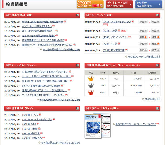The height and width of the screenshot is (145, 165).
Task: Open help icon for 岡三テーマ☆セレクション panel
Action: (77, 65)
